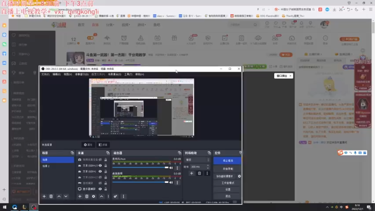
Task: Open the Category dropdown in Douyu navigation
Action: click(x=110, y=25)
